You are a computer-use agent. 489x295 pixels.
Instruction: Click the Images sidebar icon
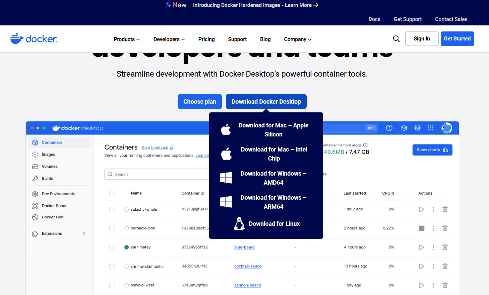coord(35,155)
